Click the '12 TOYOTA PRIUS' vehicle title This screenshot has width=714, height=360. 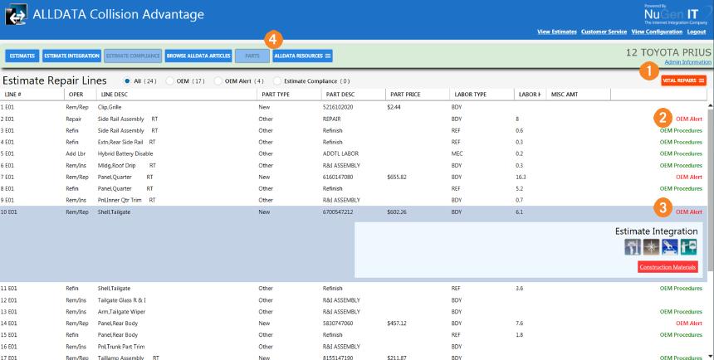click(x=668, y=52)
